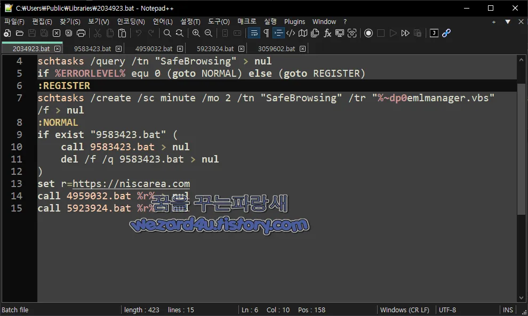
Task: Click the Print icon
Action: (81, 33)
